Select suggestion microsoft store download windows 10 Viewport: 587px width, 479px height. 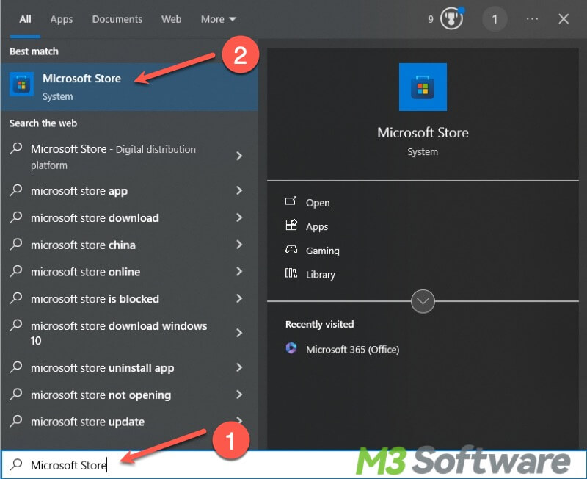(119, 334)
